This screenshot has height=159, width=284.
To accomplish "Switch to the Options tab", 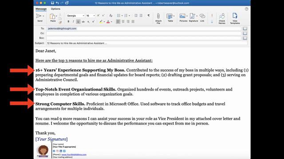I will point(55,9).
